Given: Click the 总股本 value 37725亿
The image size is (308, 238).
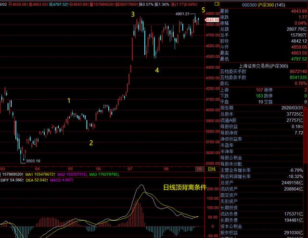Looking at the screenshot, I should (x=295, y=114).
